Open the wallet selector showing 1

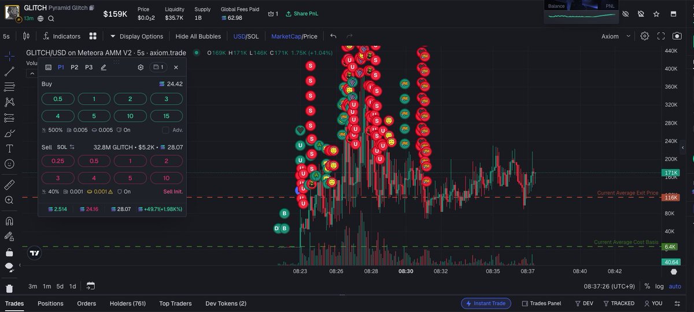coord(157,67)
